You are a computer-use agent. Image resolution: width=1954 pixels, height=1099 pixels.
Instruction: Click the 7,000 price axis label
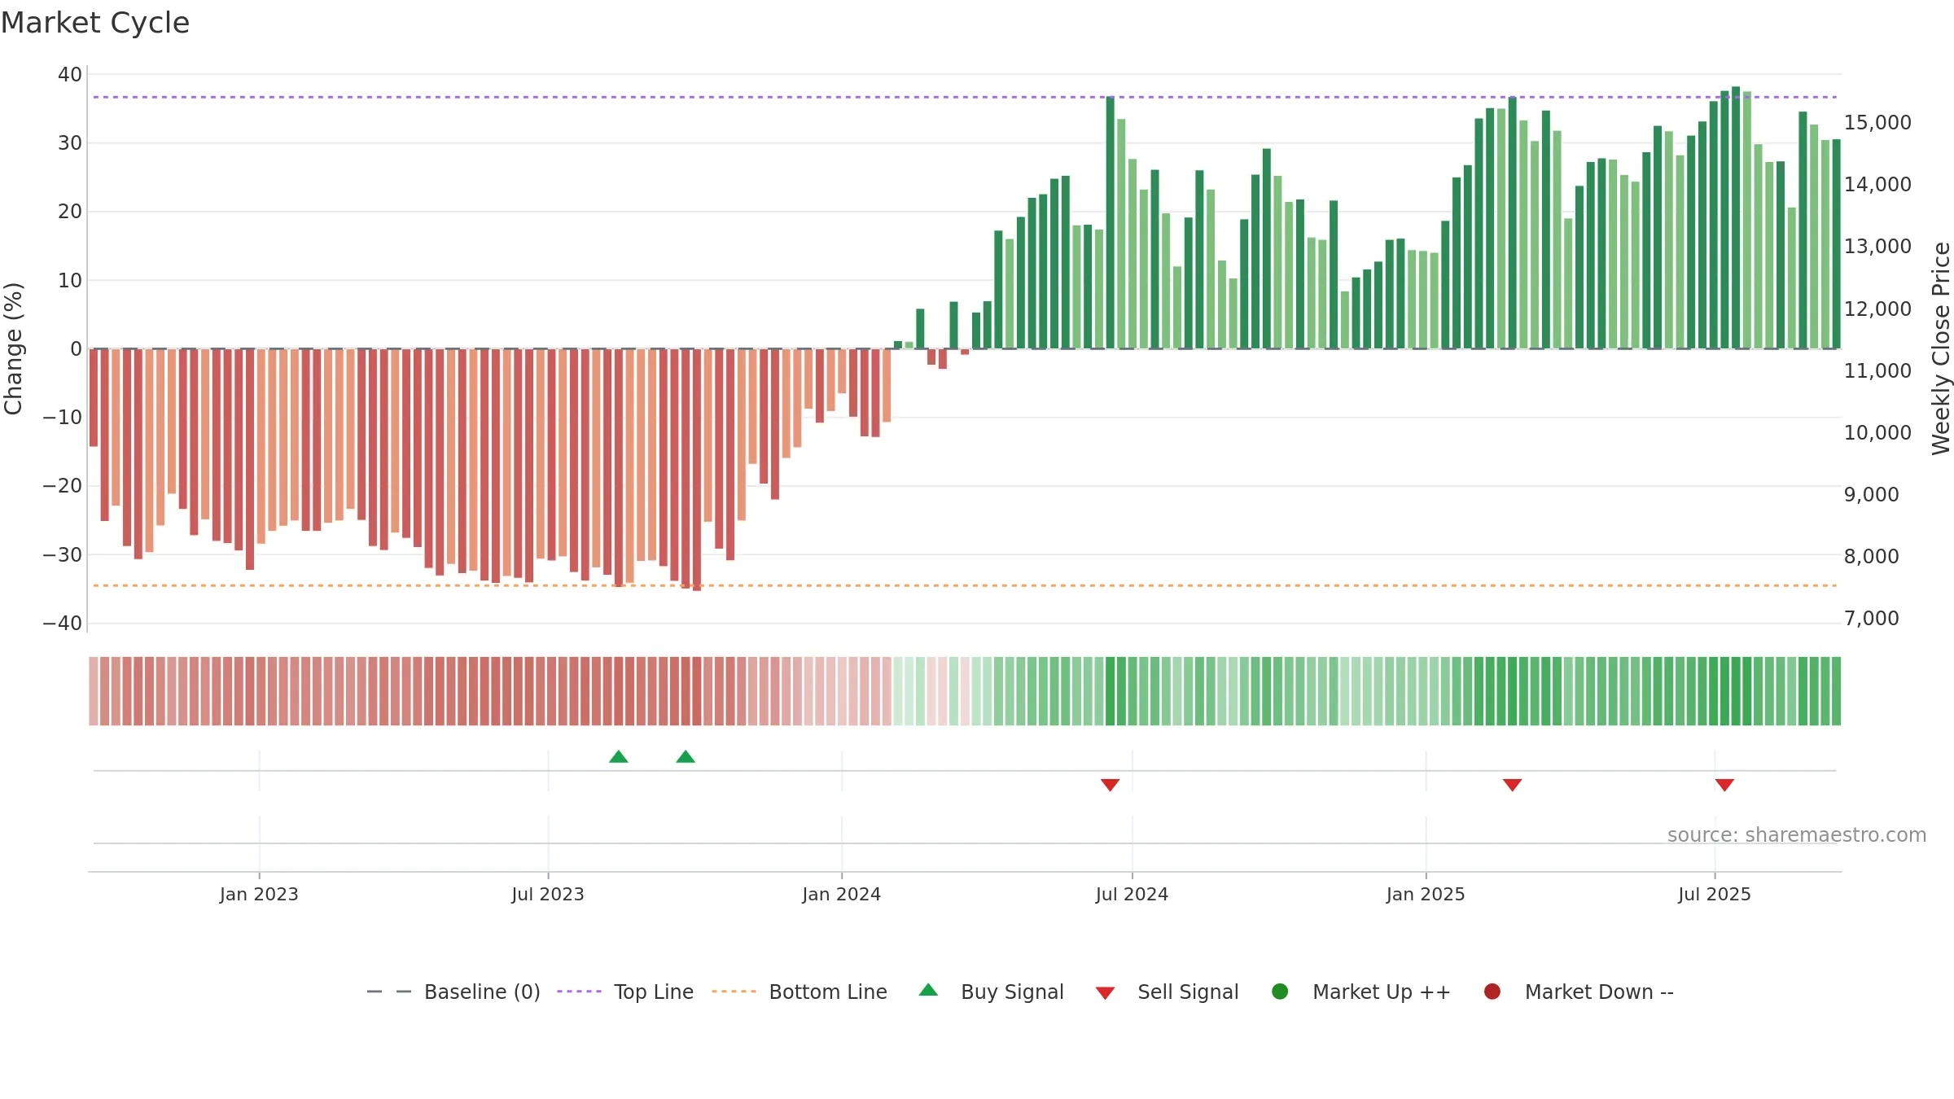1872,619
